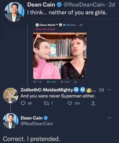Retweet the quoted Clown World tweet

48,82
